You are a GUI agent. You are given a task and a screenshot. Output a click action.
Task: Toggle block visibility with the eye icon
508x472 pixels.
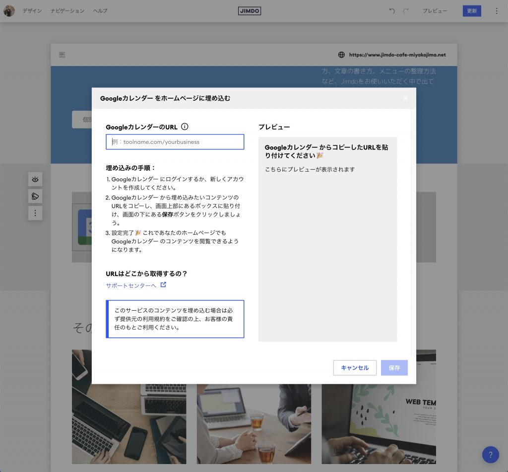tap(35, 179)
